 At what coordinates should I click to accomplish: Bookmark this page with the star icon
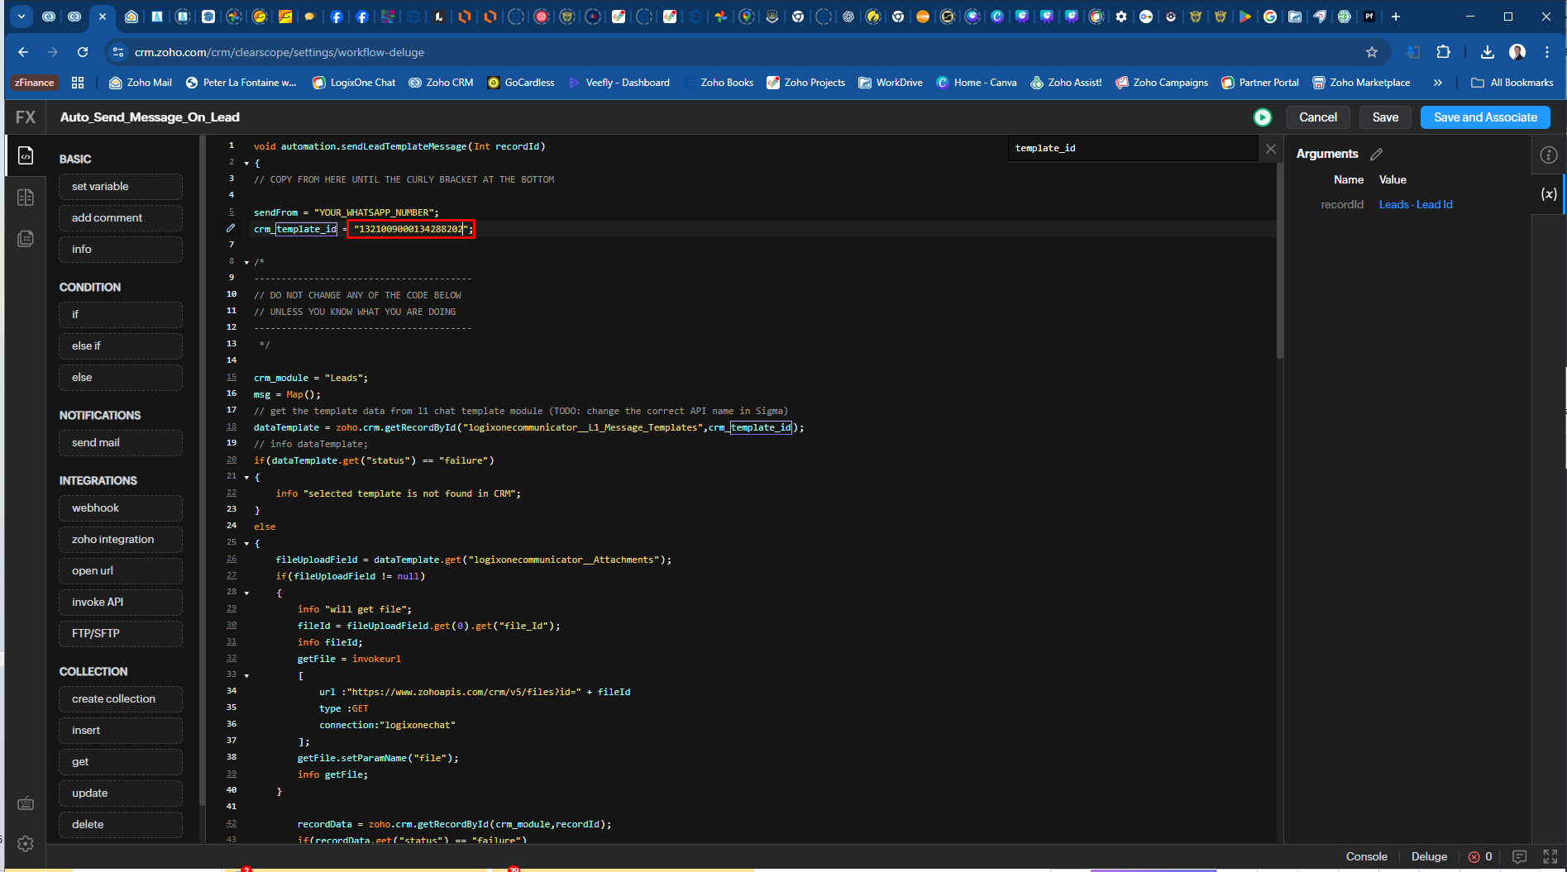[1372, 52]
